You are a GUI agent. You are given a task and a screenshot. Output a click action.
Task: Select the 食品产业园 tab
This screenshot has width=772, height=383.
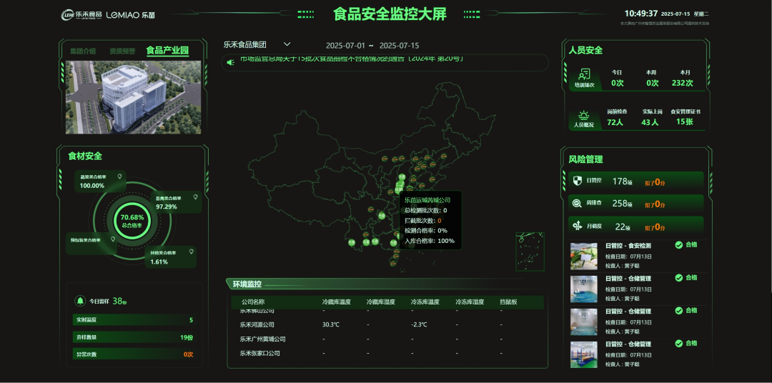click(167, 51)
